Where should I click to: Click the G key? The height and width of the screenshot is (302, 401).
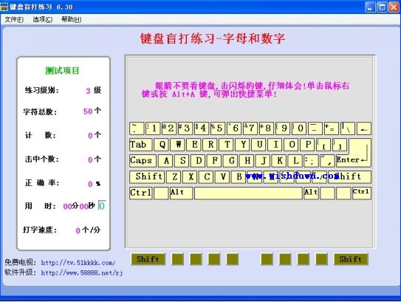coord(231,161)
